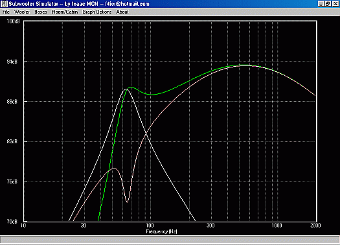This screenshot has width=340, height=245.
Task: Open the Room/Cabin menu
Action: coord(65,12)
